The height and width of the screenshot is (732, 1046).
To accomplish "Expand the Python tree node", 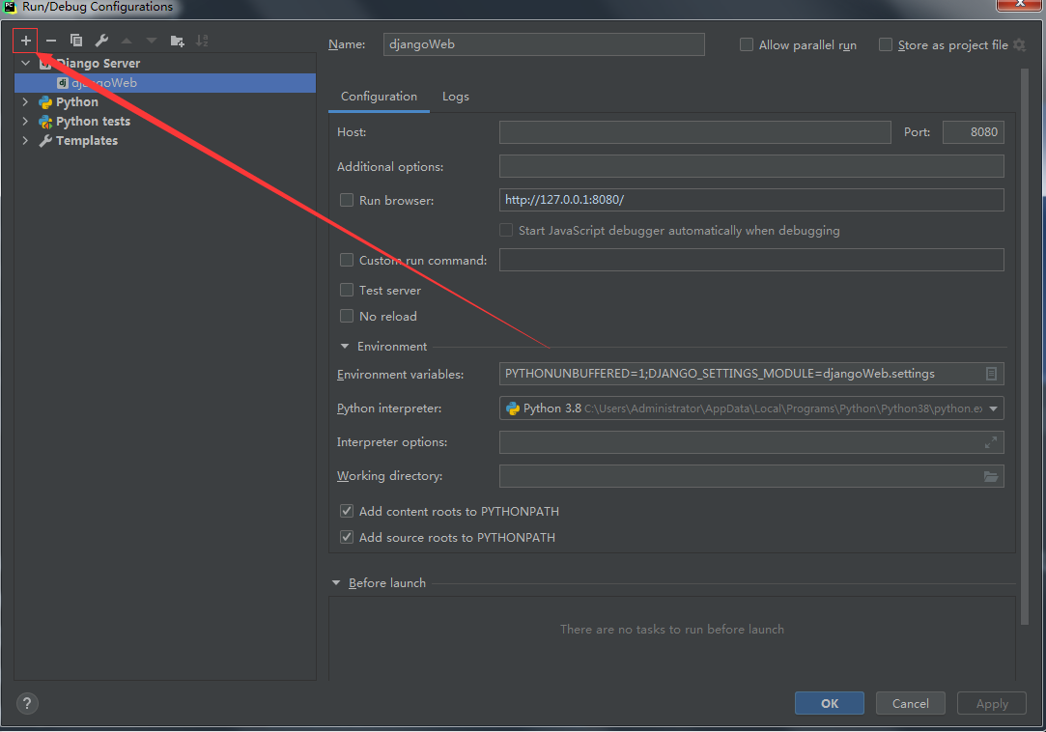I will point(25,102).
